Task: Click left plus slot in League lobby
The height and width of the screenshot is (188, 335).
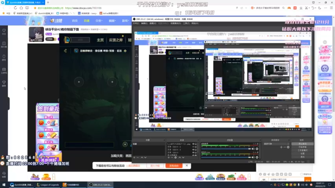Action: click(x=79, y=82)
